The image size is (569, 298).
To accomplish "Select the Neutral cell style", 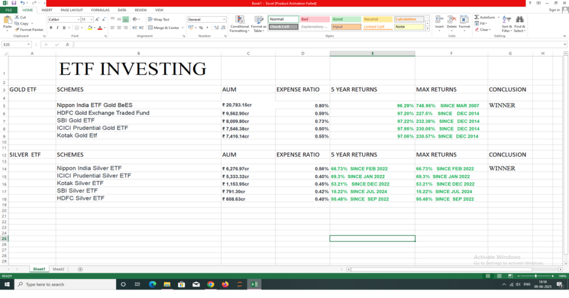I will (x=377, y=19).
